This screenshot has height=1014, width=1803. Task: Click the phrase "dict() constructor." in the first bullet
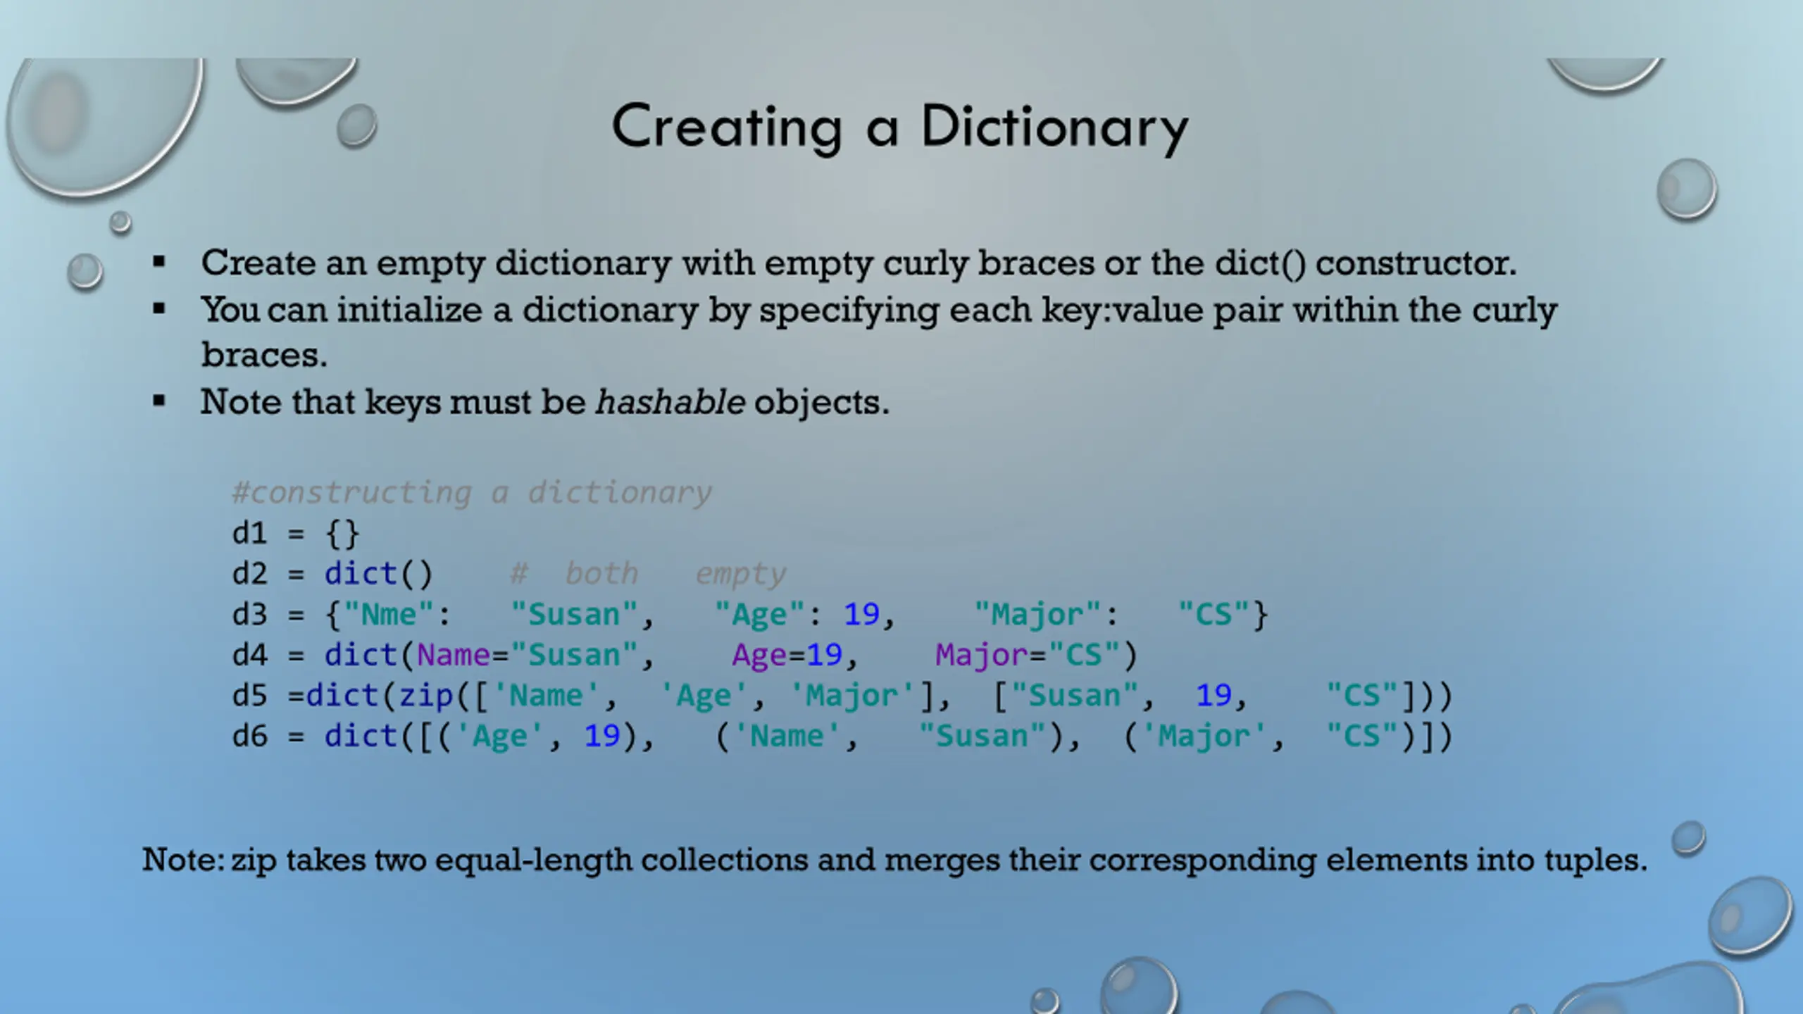[1366, 263]
